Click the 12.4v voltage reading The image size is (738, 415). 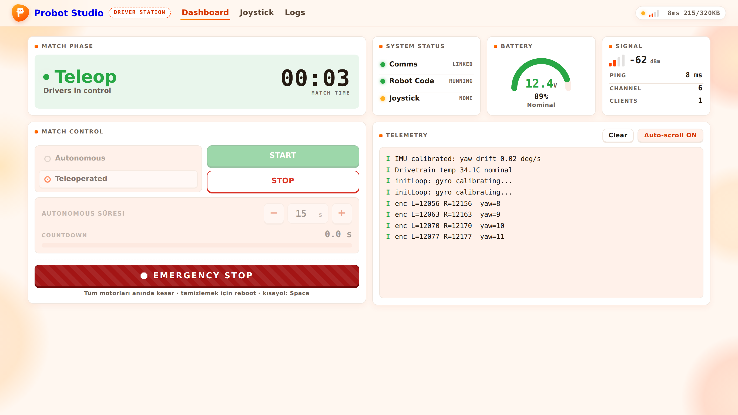(x=541, y=84)
